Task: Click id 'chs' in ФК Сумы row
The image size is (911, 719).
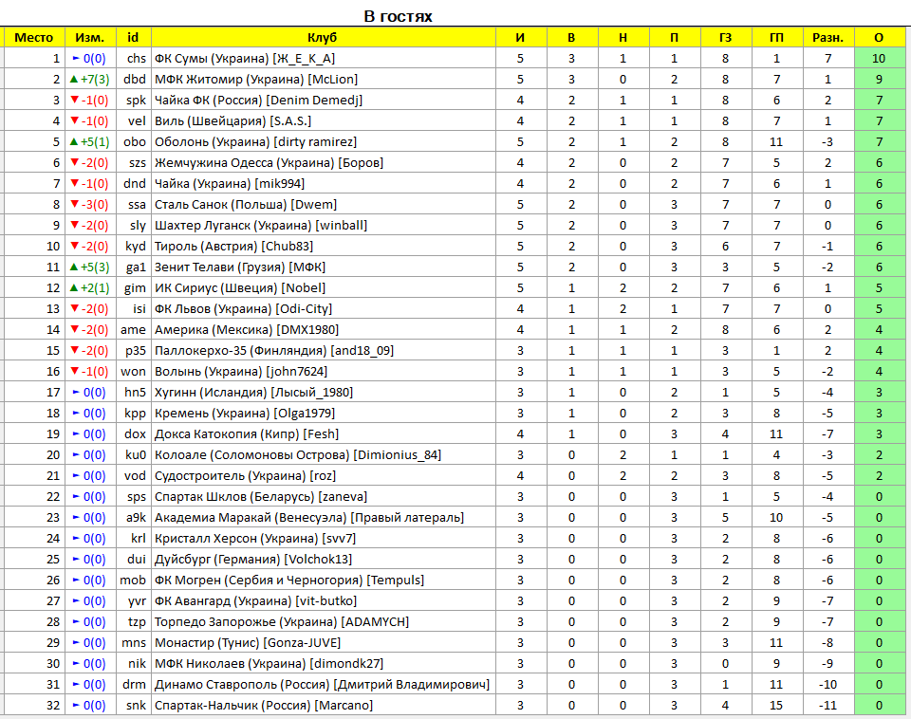Action: (137, 59)
